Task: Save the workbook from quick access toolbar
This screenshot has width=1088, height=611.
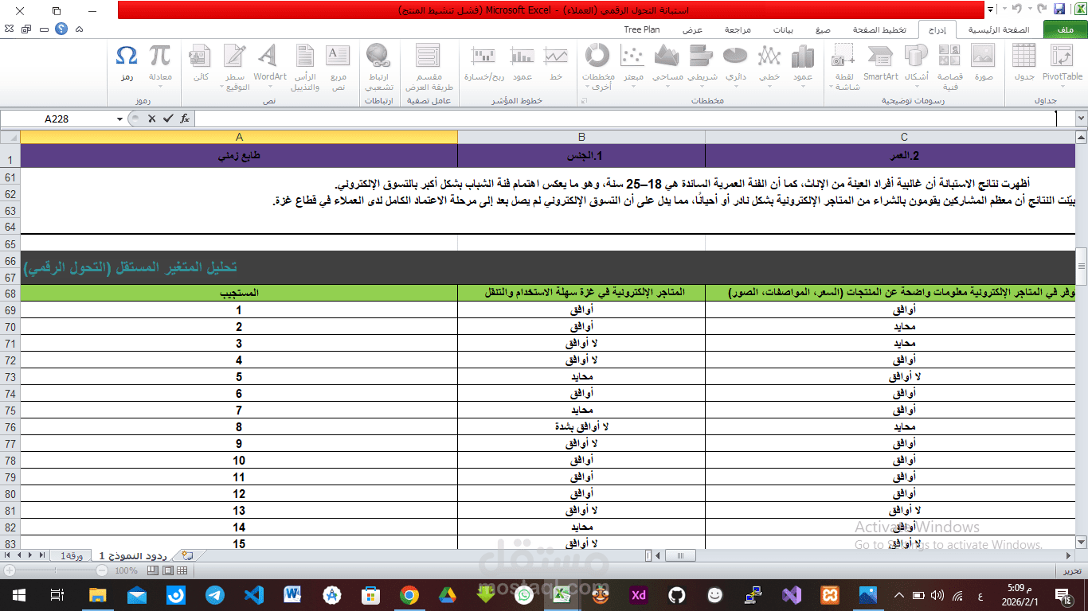Action: [x=1059, y=10]
